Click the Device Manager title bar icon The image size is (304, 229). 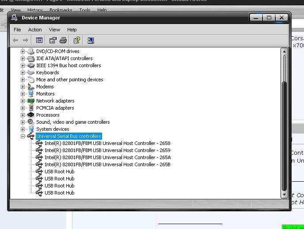pyautogui.click(x=14, y=18)
